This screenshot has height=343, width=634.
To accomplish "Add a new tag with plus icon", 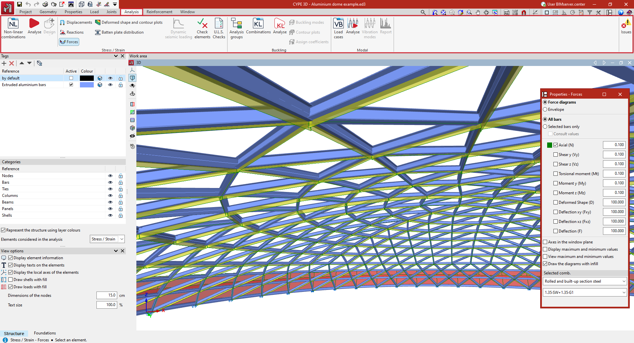I will pyautogui.click(x=4, y=63).
